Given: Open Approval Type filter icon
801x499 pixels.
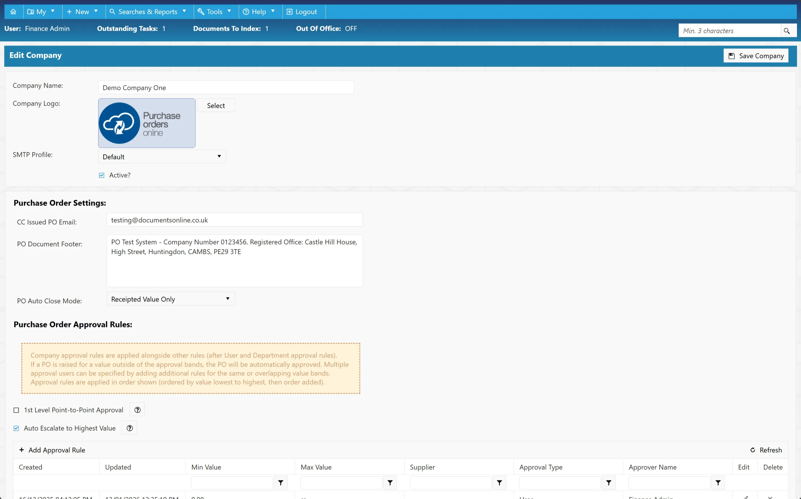Looking at the screenshot, I should click(x=609, y=483).
